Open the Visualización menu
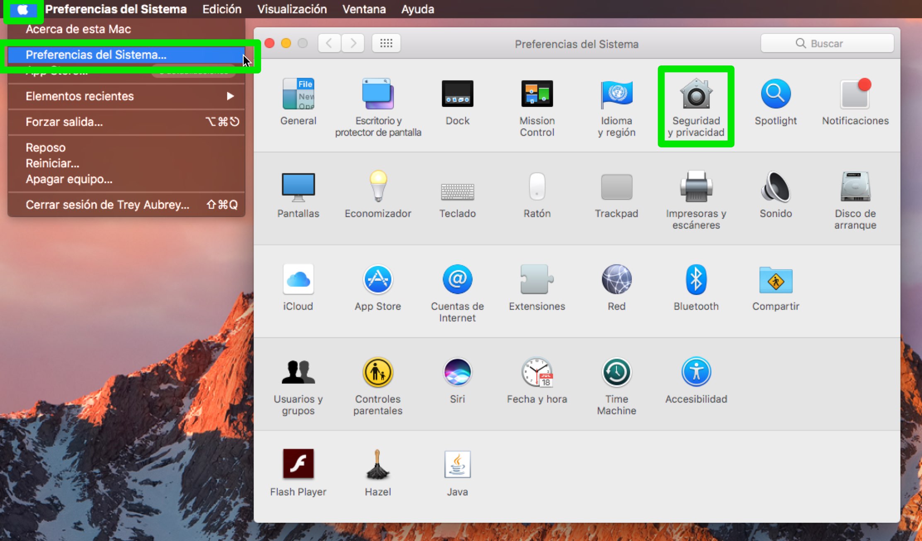922x541 pixels. click(x=292, y=9)
